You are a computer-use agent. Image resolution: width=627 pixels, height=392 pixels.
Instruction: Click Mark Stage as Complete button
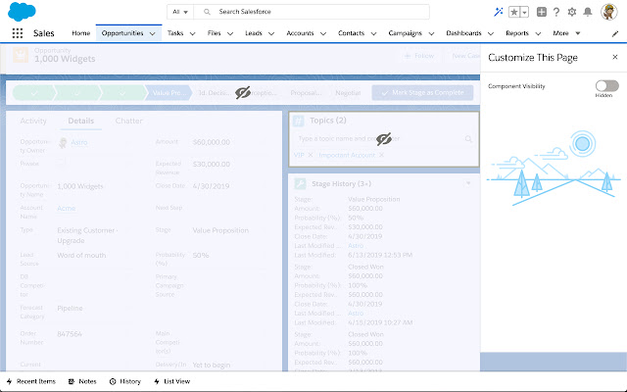[422, 92]
